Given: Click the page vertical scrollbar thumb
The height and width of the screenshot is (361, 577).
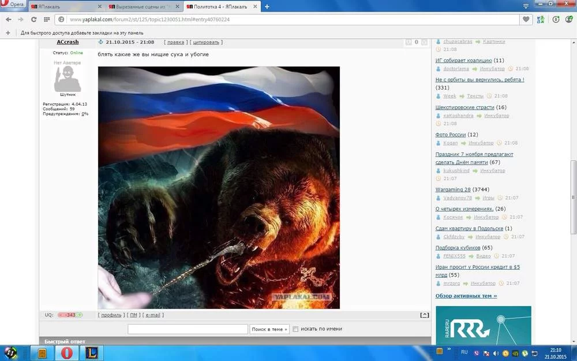Looking at the screenshot, I should (x=573, y=197).
